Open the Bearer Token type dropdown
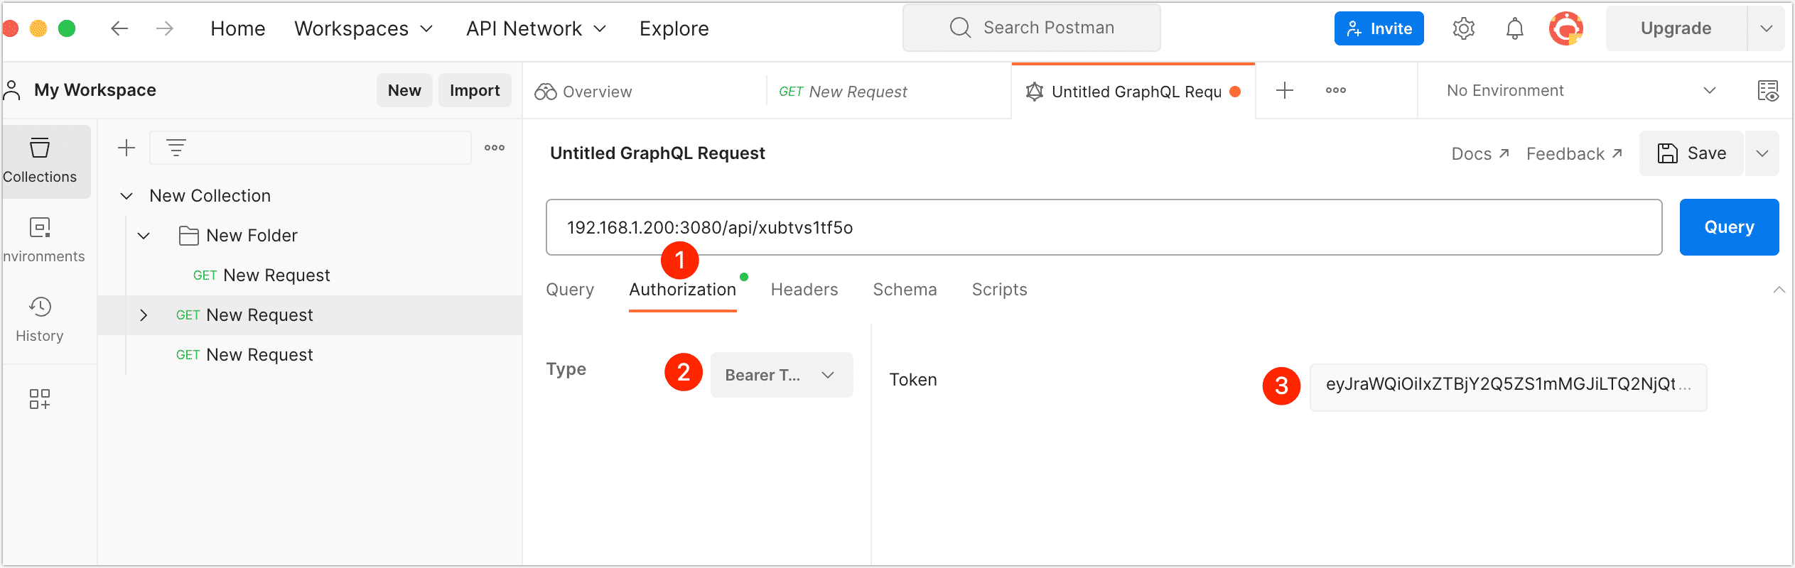Screen dimensions: 1795x568 [x=781, y=375]
